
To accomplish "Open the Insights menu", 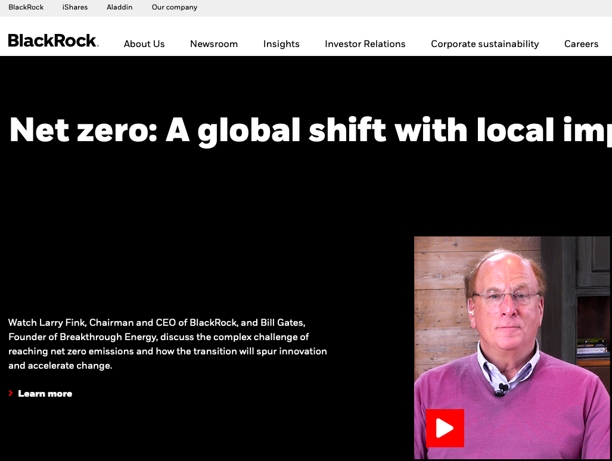I will coord(281,43).
